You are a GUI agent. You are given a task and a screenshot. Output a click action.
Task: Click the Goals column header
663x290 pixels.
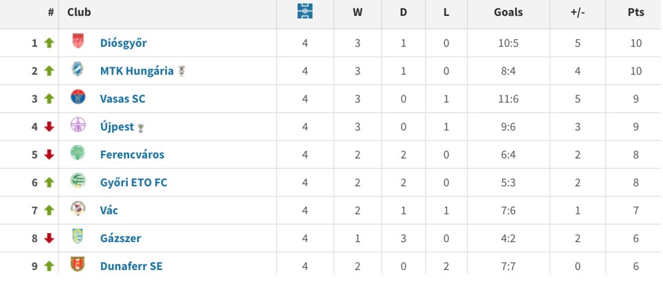pyautogui.click(x=508, y=12)
